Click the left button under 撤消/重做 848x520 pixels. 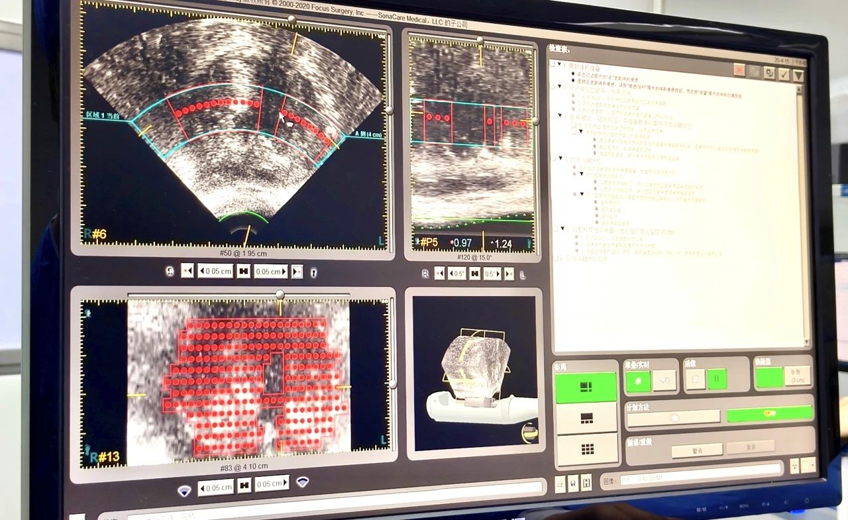[x=696, y=450]
